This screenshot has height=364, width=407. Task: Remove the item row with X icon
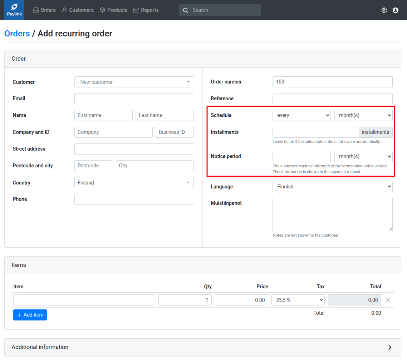388,300
